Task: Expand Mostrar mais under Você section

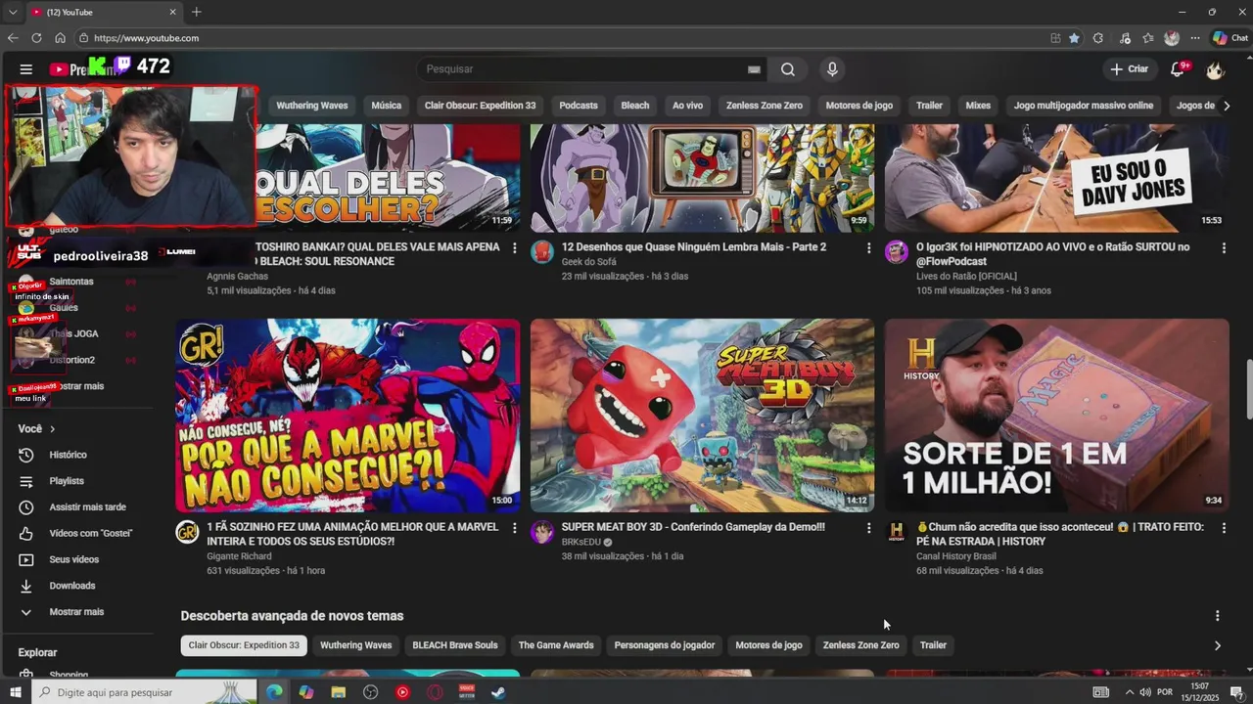Action: click(78, 612)
